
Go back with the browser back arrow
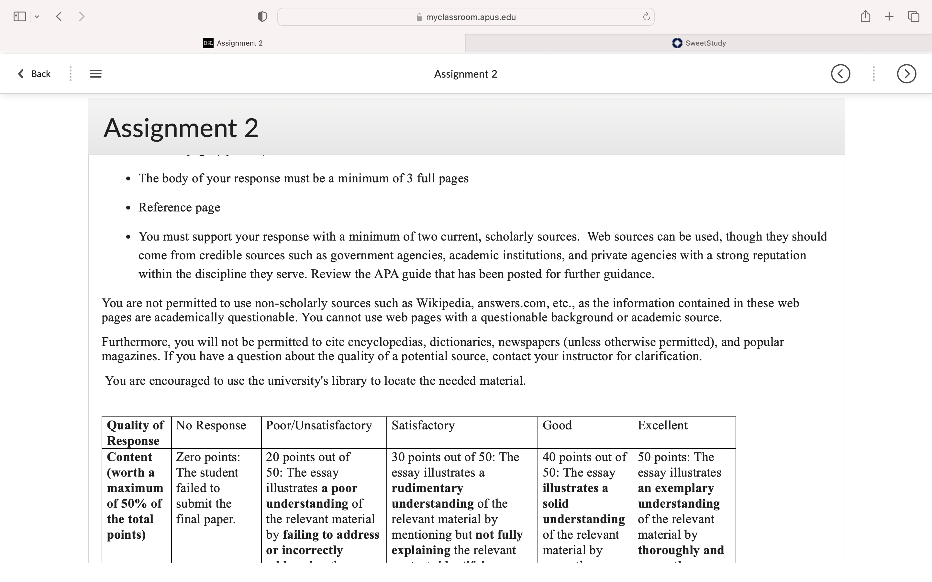59,16
